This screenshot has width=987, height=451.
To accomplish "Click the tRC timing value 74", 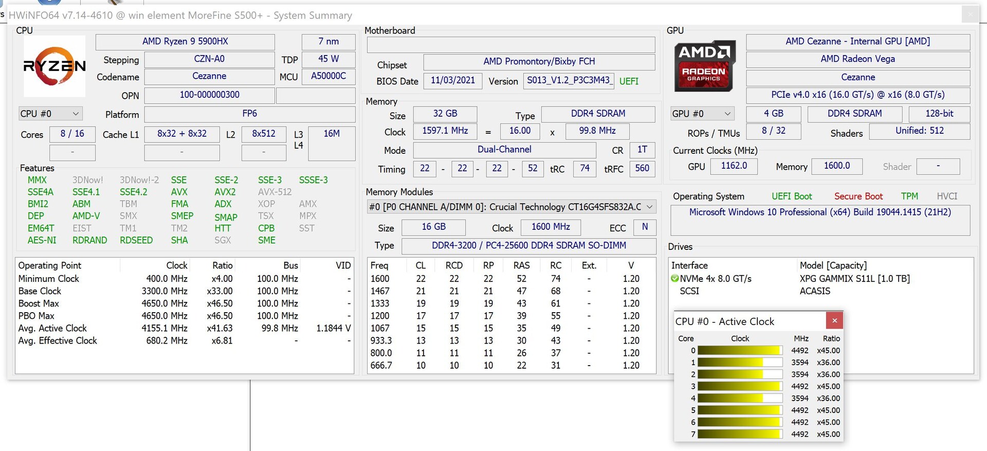I will point(585,169).
